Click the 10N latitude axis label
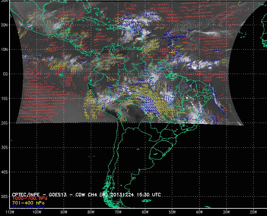The image size is (267, 216). click(x=4, y=49)
